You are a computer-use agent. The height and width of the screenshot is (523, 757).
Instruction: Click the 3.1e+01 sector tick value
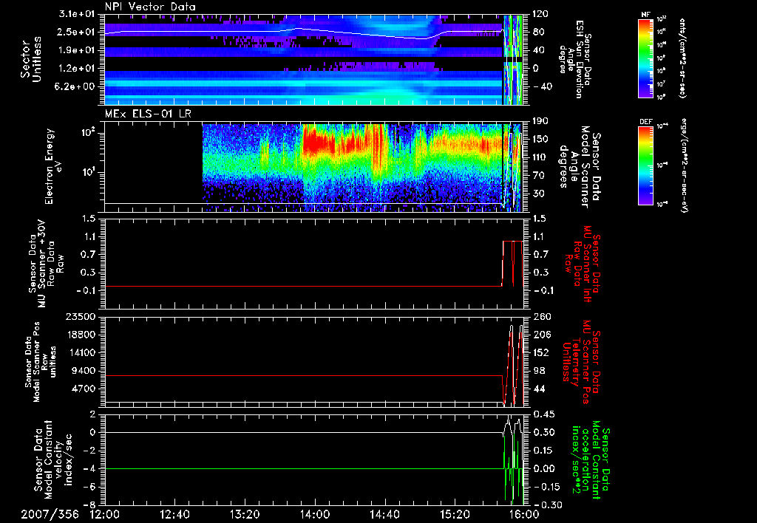tap(77, 14)
